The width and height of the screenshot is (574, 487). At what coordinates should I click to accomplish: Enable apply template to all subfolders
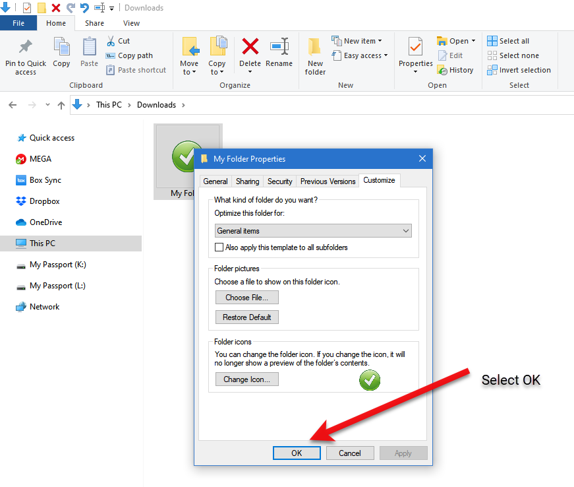[x=219, y=247]
